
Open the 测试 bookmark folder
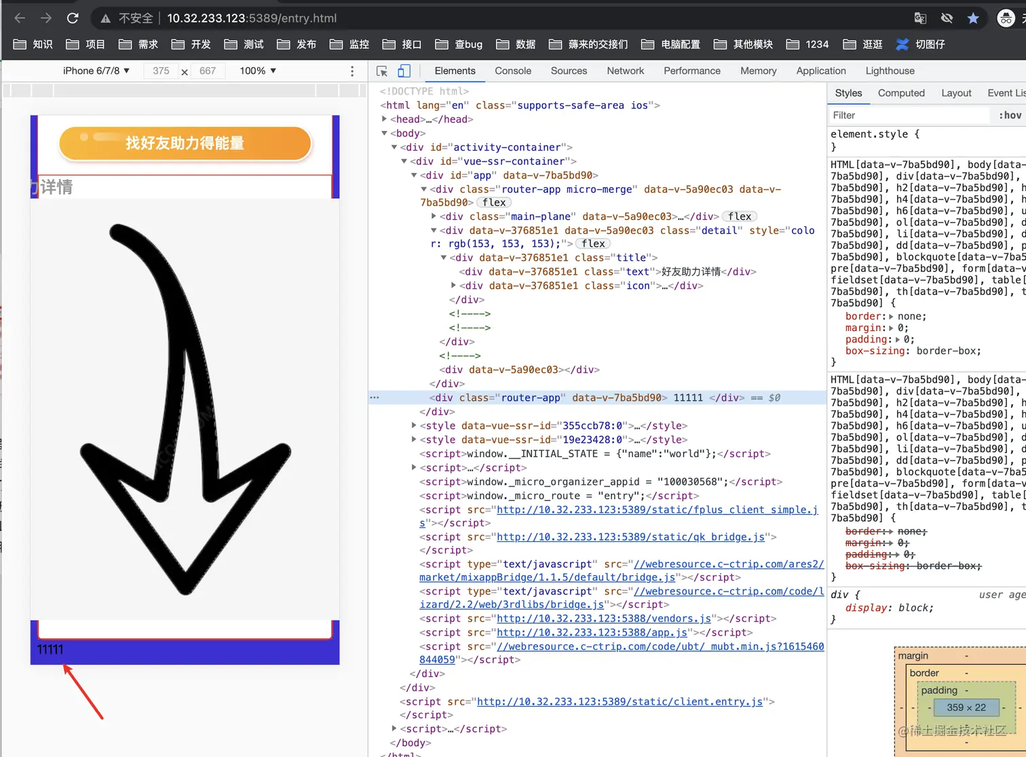(x=244, y=44)
